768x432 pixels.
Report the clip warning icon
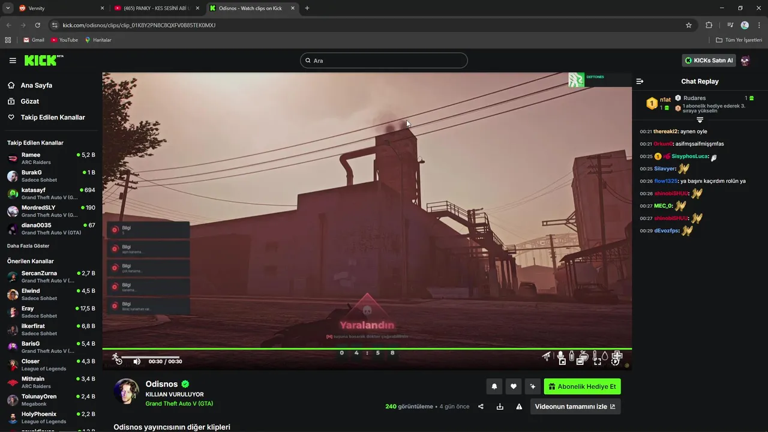(519, 407)
